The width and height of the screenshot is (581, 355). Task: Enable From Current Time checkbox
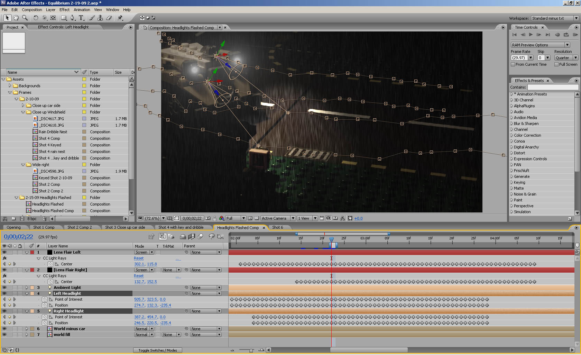click(x=513, y=64)
